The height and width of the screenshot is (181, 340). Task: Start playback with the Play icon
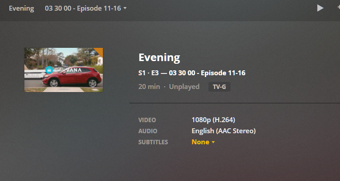tap(320, 8)
